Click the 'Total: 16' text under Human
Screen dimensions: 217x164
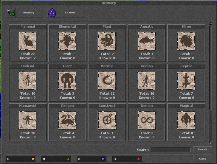tap(147, 93)
